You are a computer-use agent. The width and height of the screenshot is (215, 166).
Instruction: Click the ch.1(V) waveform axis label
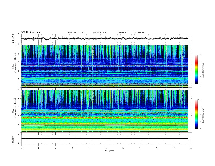(x=13, y=39)
